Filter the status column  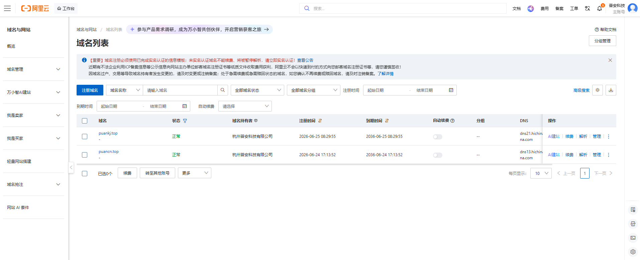coord(185,121)
